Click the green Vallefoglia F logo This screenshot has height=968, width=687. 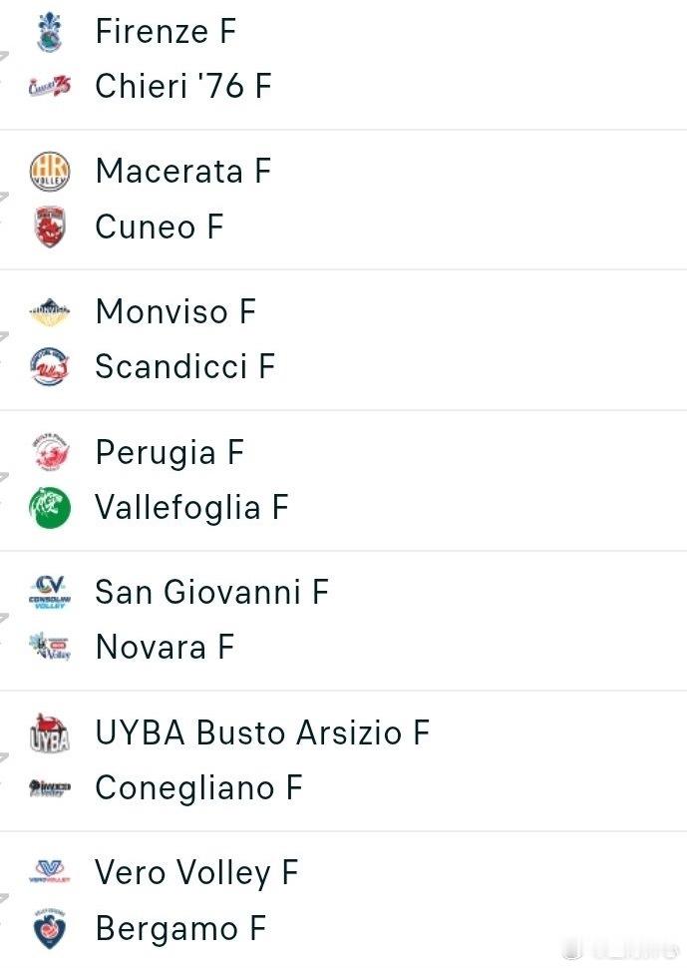tap(49, 508)
